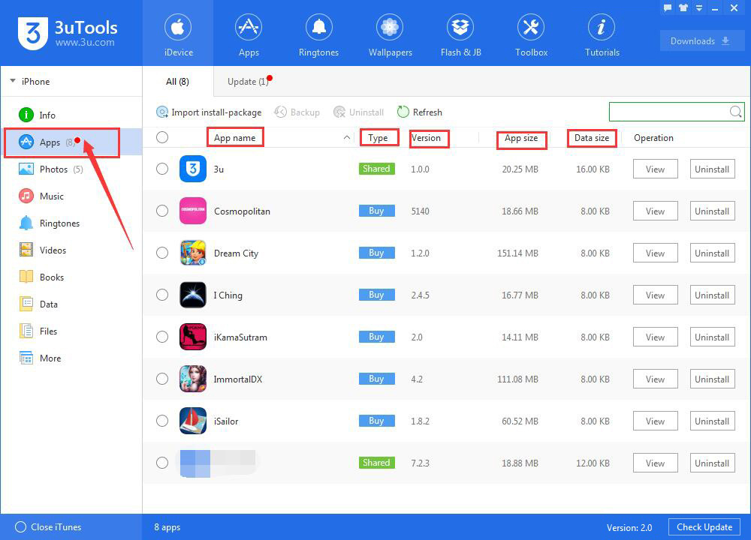Toggle App name sort arrow

tap(346, 138)
